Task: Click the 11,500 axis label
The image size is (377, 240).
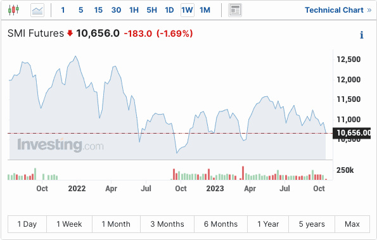Action: pyautogui.click(x=348, y=99)
